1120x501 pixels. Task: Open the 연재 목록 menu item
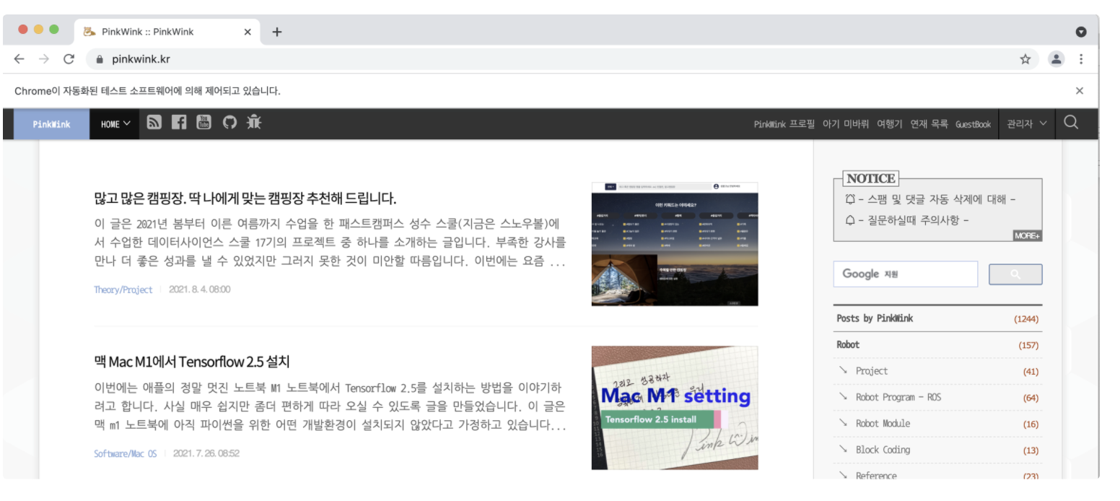click(929, 124)
